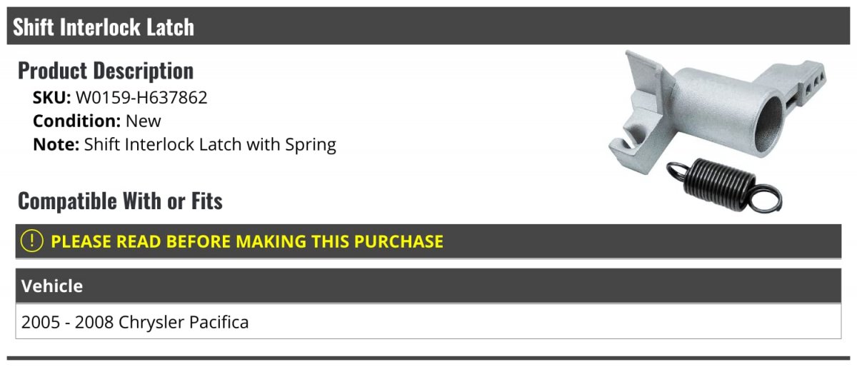Click the bottom dark divider line

[x=428, y=358]
